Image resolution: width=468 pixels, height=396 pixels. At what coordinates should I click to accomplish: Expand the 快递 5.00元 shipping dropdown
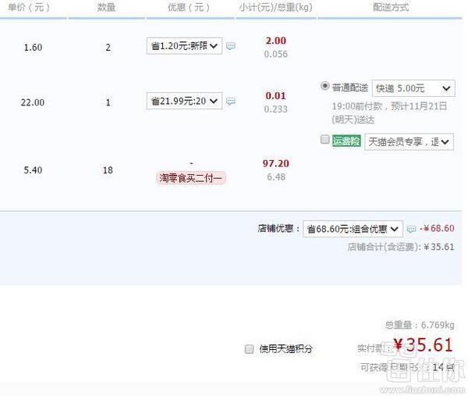(413, 89)
